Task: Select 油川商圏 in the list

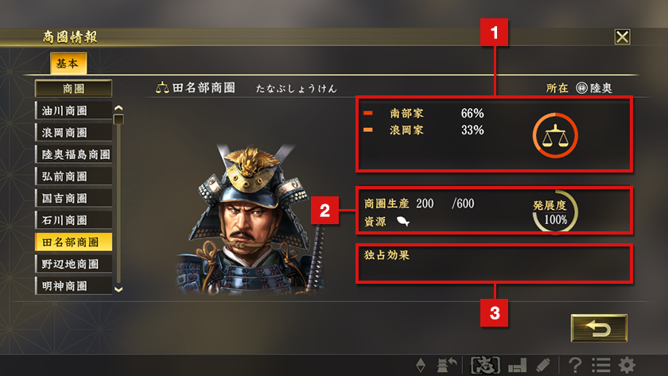Action: tap(73, 110)
